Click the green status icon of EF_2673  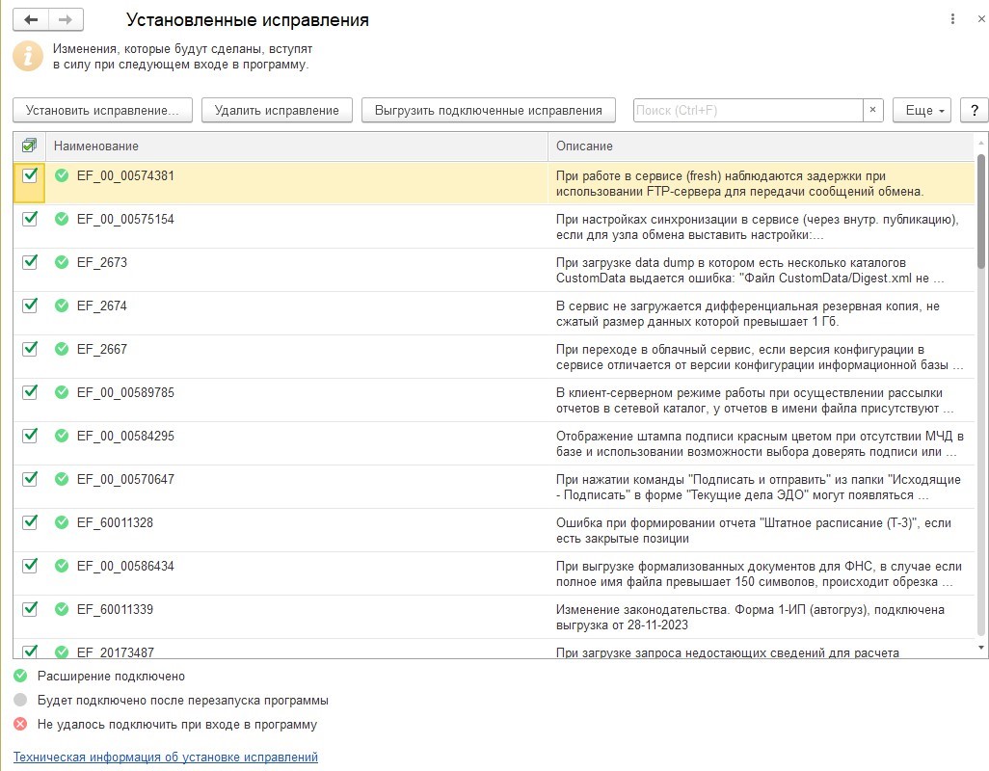[61, 262]
